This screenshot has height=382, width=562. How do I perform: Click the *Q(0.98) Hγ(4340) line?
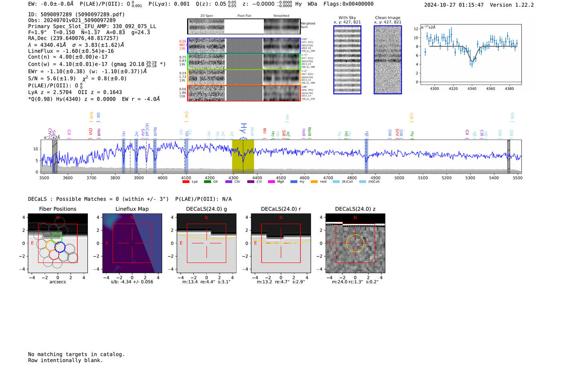pyautogui.click(x=94, y=99)
